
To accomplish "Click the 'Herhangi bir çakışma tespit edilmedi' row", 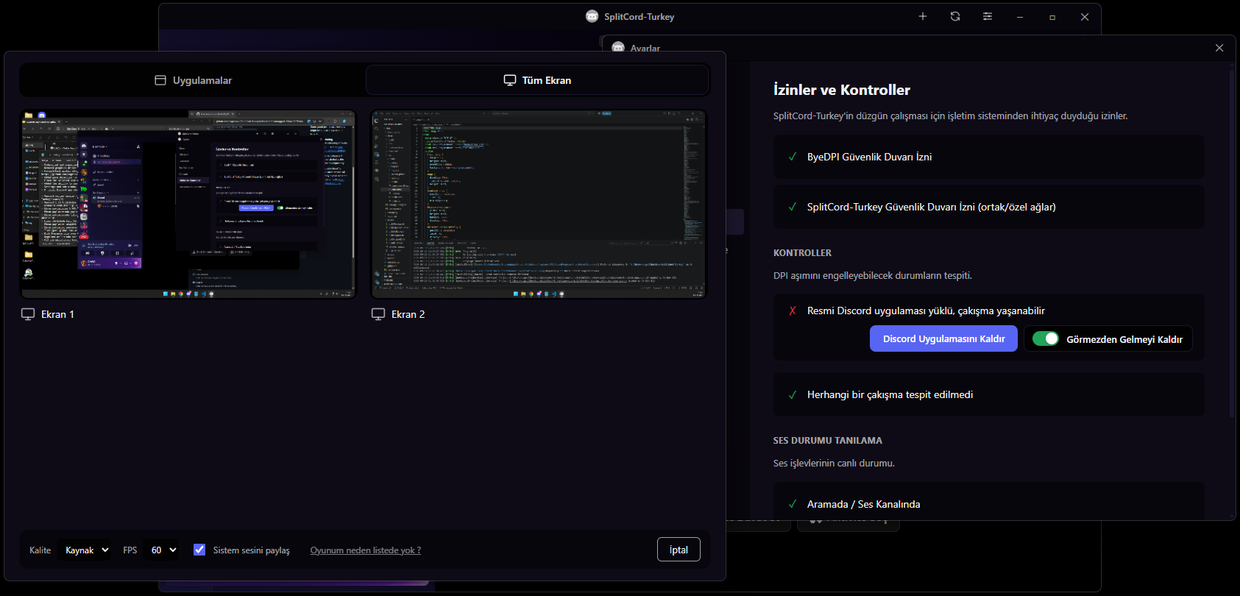I will click(989, 394).
